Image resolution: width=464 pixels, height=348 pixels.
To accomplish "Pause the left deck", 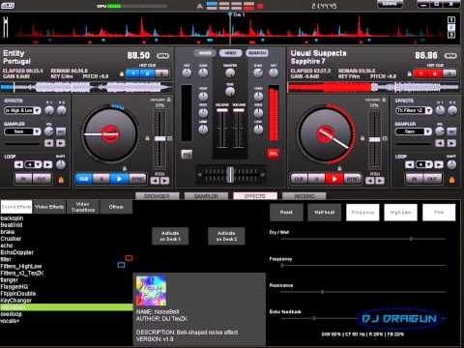I will pyautogui.click(x=101, y=179).
